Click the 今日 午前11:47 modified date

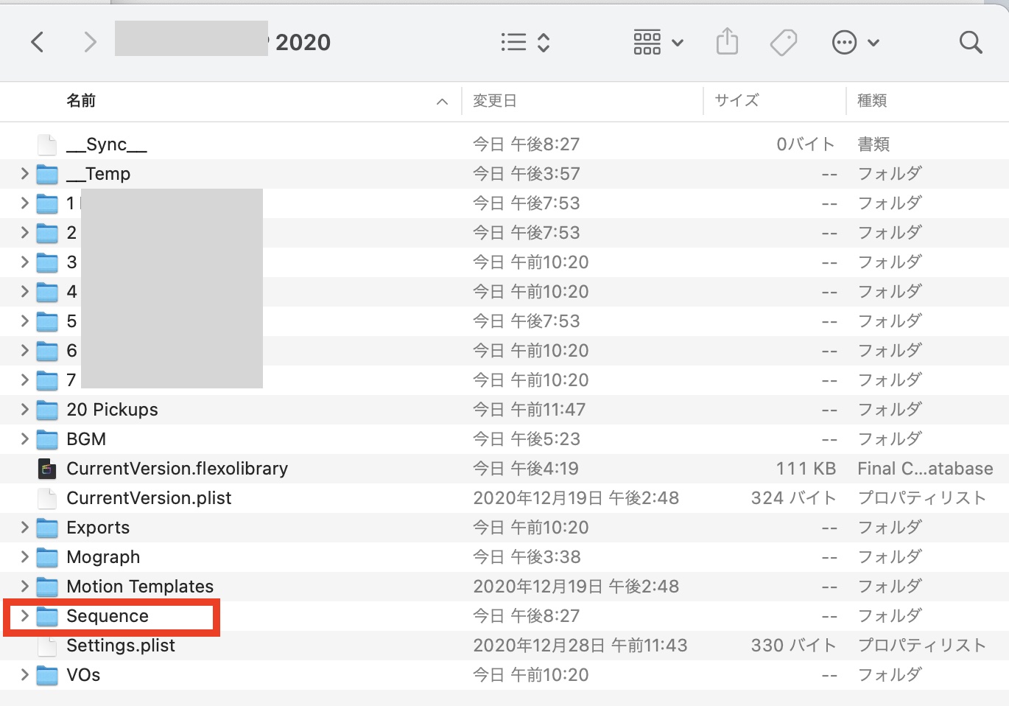tap(531, 410)
